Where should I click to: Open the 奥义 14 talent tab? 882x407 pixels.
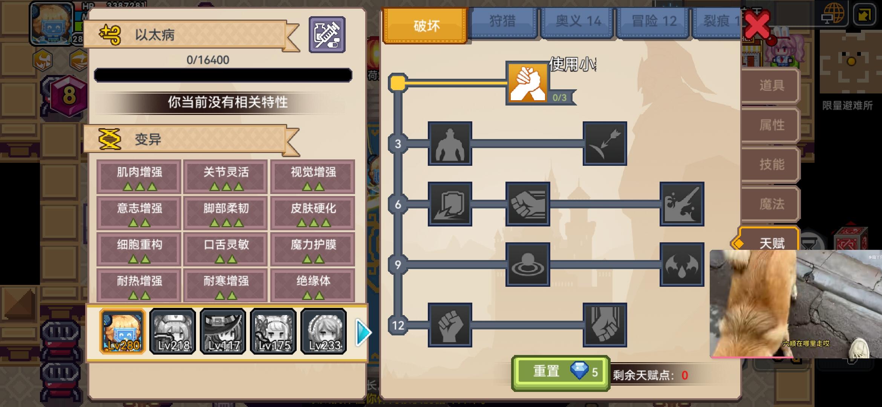point(578,21)
